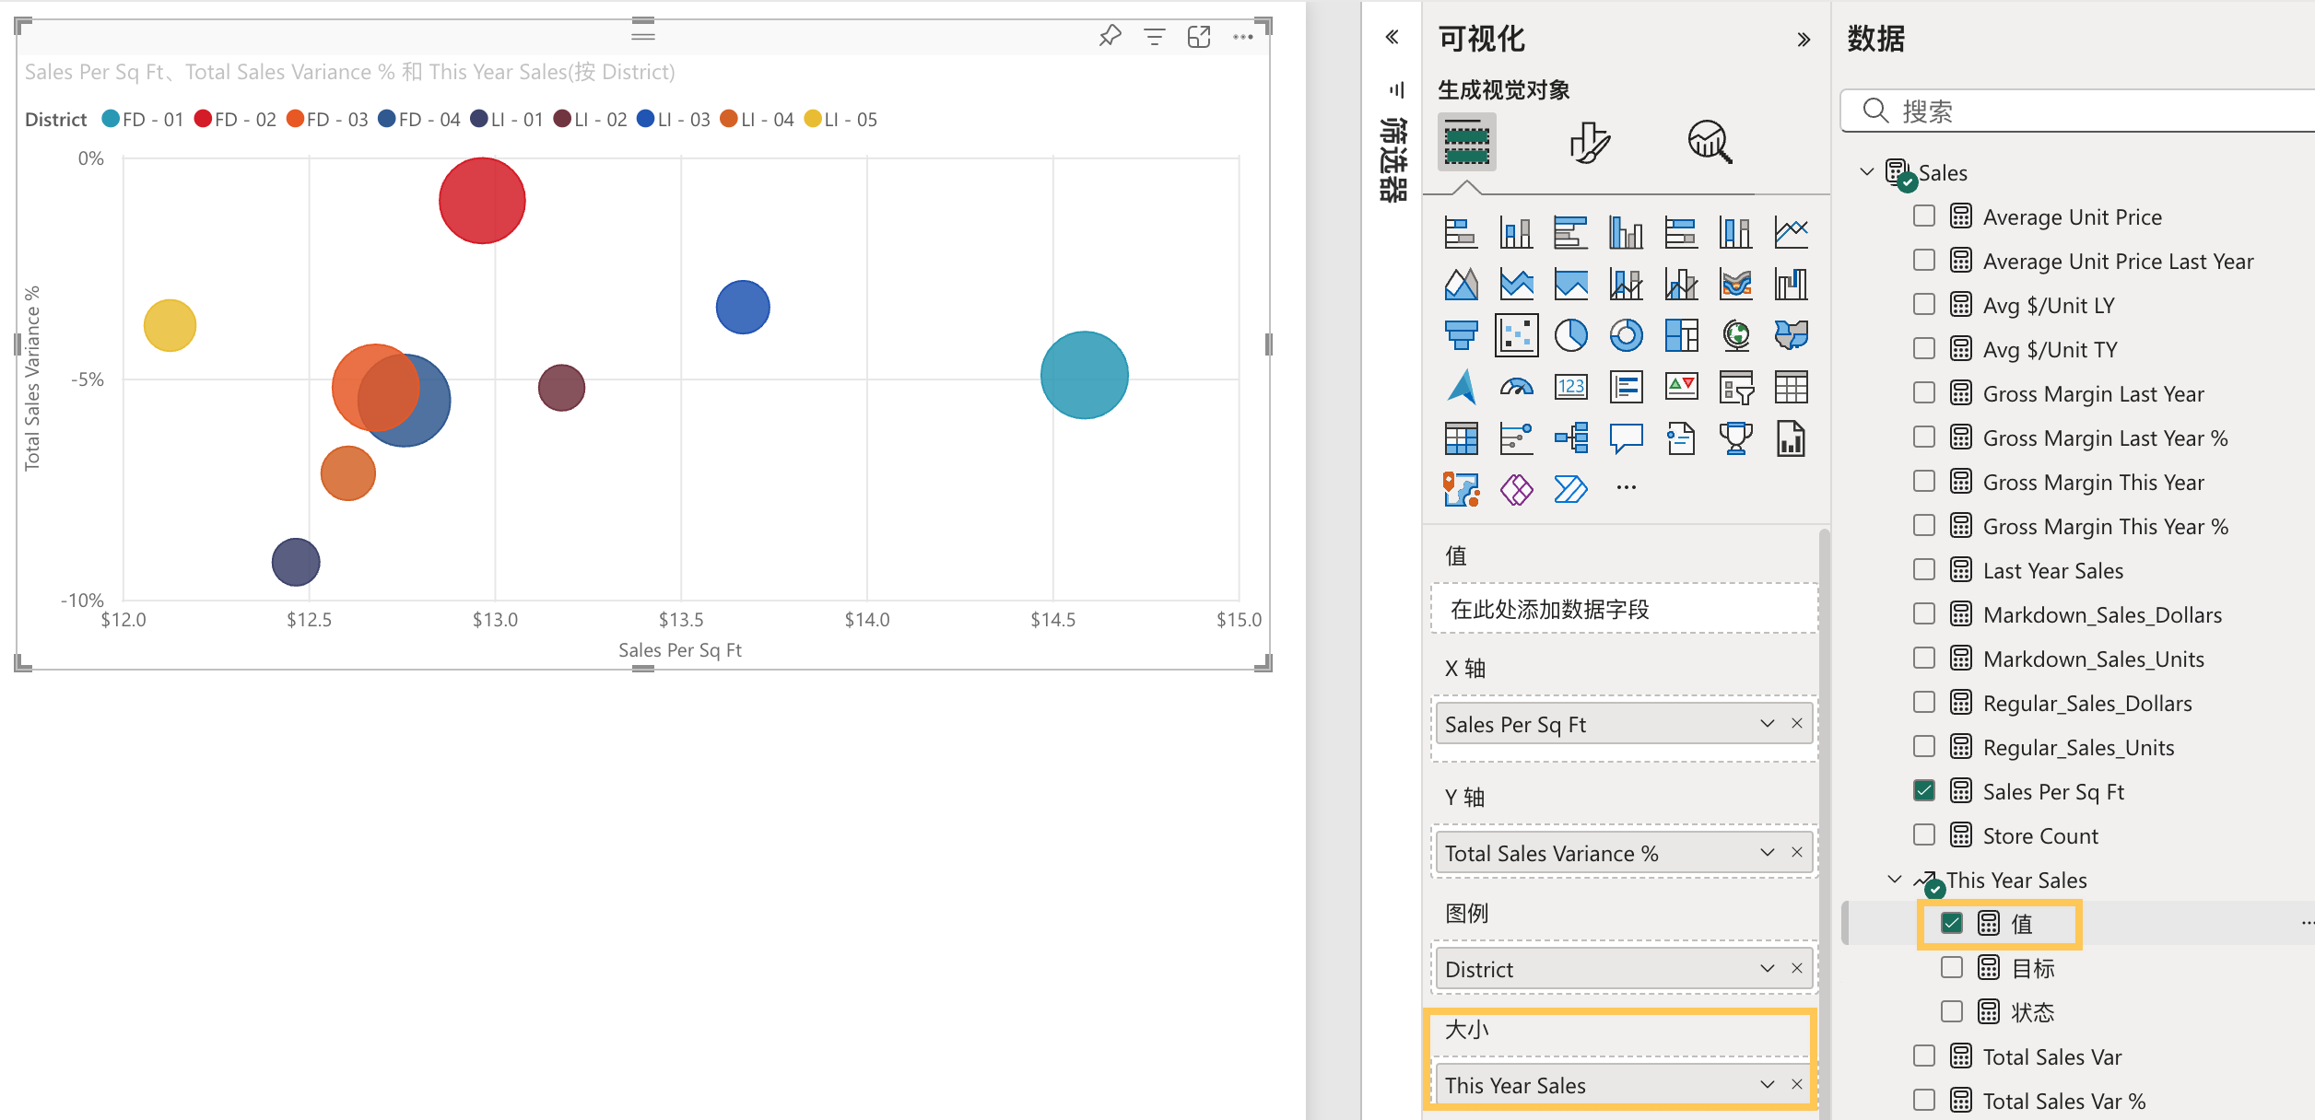
Task: Select the pie chart visual icon
Action: pyautogui.click(x=1571, y=334)
